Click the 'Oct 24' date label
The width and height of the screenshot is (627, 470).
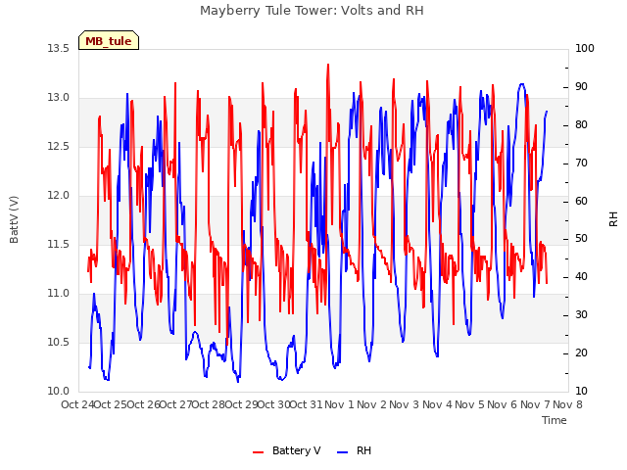tap(77, 404)
